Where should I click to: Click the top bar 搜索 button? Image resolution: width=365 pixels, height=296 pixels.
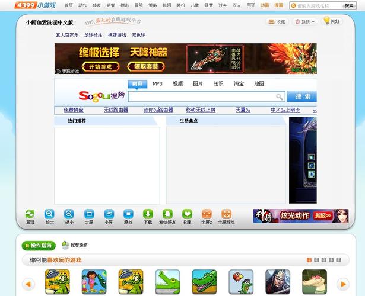(349, 5)
